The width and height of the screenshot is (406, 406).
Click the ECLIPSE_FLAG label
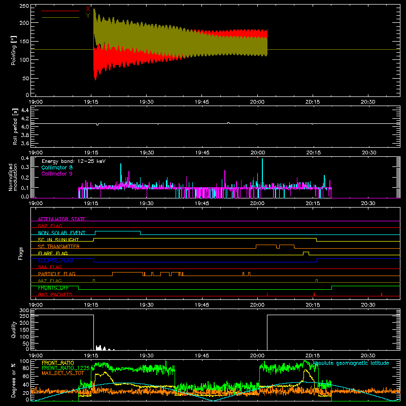[x=55, y=260]
